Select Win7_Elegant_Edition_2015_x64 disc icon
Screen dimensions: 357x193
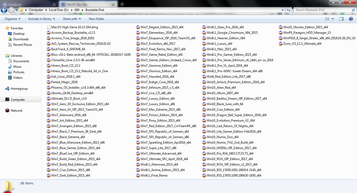tap(138, 27)
